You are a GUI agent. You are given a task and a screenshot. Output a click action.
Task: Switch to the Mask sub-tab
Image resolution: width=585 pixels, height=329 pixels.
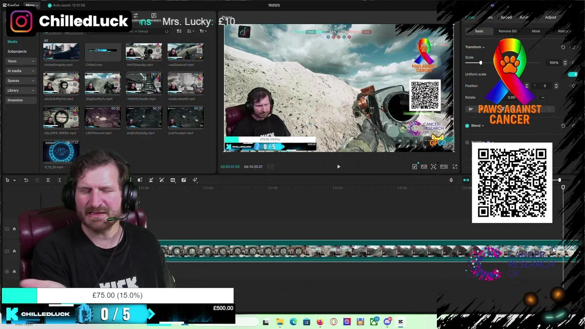(536, 31)
